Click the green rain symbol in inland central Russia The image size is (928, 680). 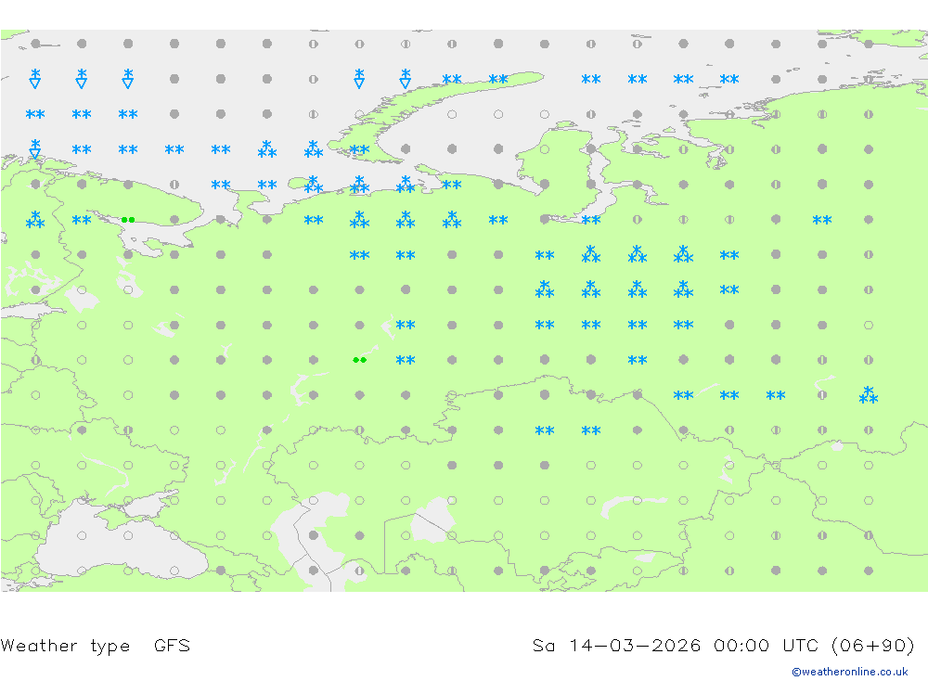tap(359, 360)
